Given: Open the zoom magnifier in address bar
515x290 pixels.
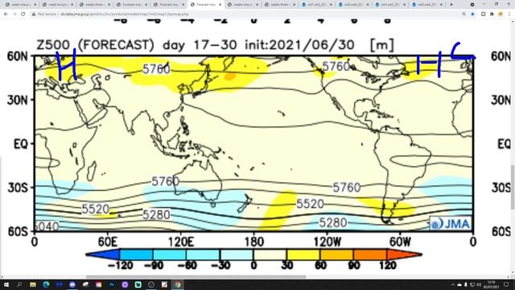Looking at the screenshot, I should [463, 14].
